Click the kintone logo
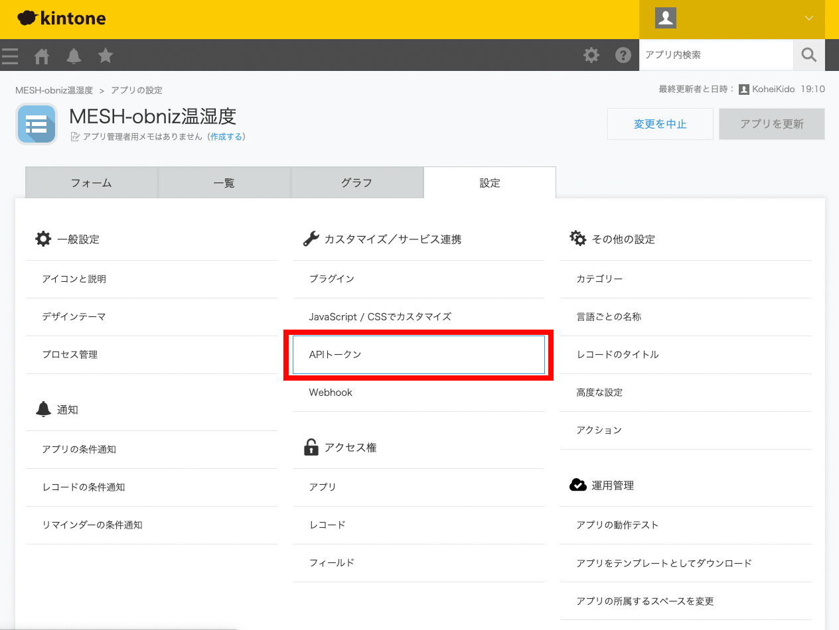Image resolution: width=839 pixels, height=630 pixels. click(61, 19)
